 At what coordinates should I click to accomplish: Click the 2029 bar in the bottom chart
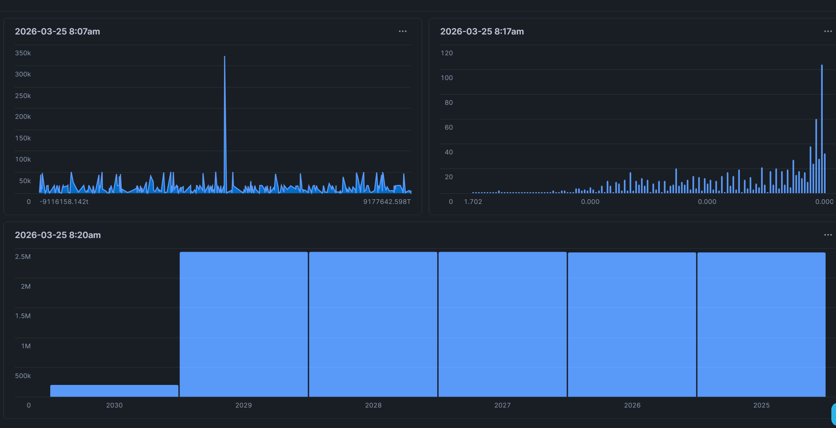pos(244,324)
